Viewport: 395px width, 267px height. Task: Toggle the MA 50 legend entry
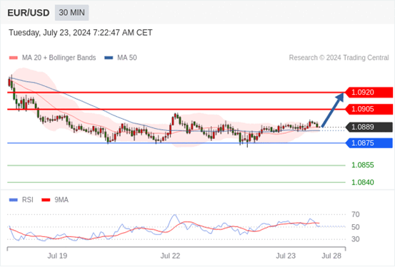tap(121, 58)
